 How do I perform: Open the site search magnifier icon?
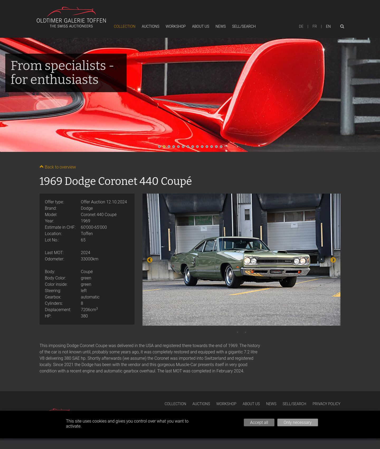click(x=342, y=26)
